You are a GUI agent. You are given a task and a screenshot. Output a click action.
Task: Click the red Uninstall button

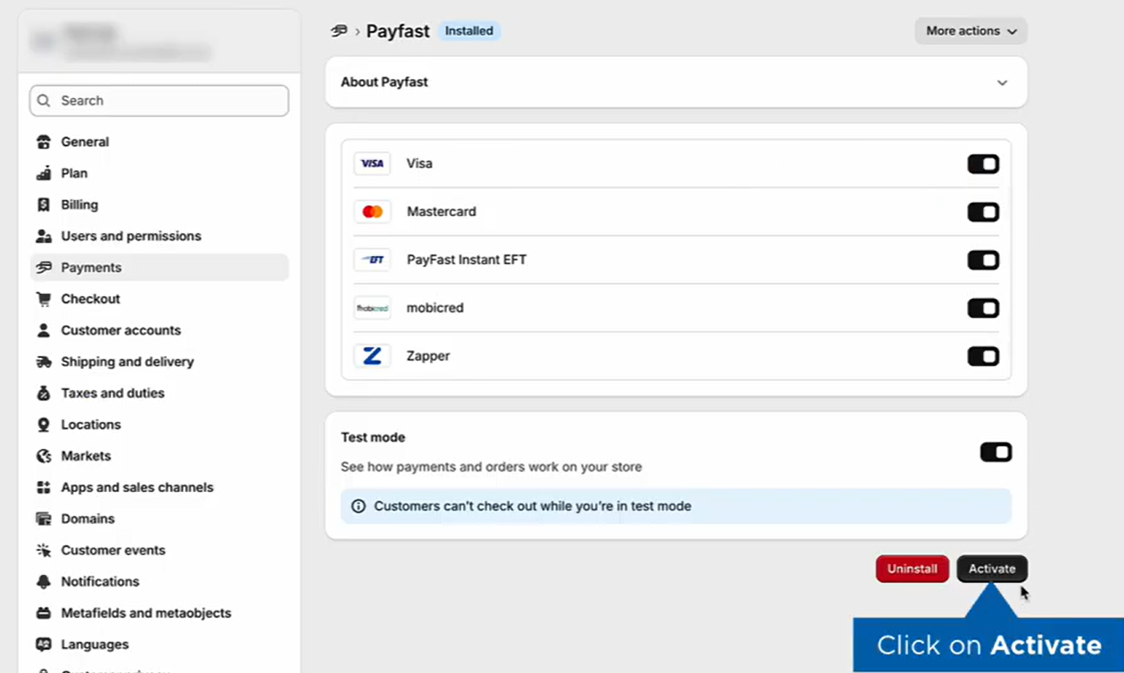pyautogui.click(x=913, y=569)
